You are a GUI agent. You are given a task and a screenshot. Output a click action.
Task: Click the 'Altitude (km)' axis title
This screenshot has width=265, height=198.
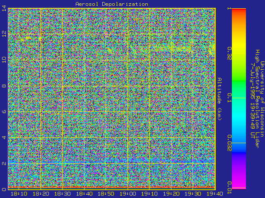219,99
